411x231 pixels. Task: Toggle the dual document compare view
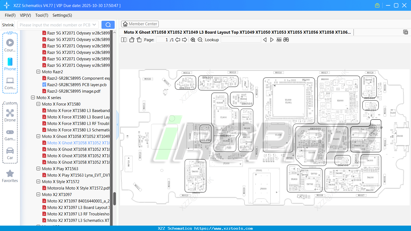[x=286, y=40]
